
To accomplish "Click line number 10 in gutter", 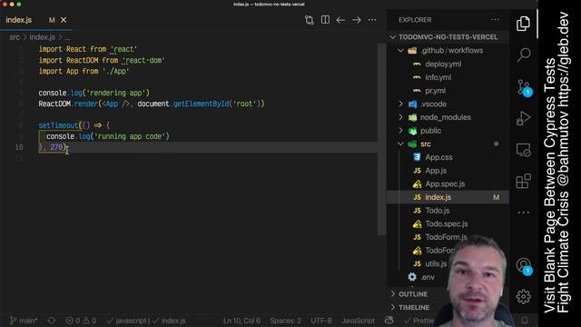I will pos(19,147).
